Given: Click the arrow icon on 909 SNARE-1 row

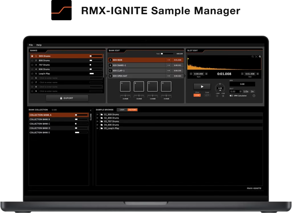Looking at the screenshot, I should tap(169, 65).
